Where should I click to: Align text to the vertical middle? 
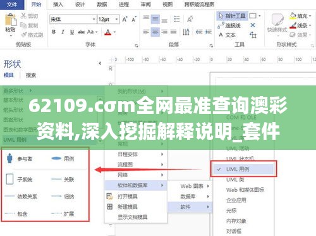click(155, 20)
